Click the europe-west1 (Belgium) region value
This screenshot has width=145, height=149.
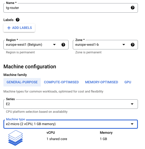point(24,45)
